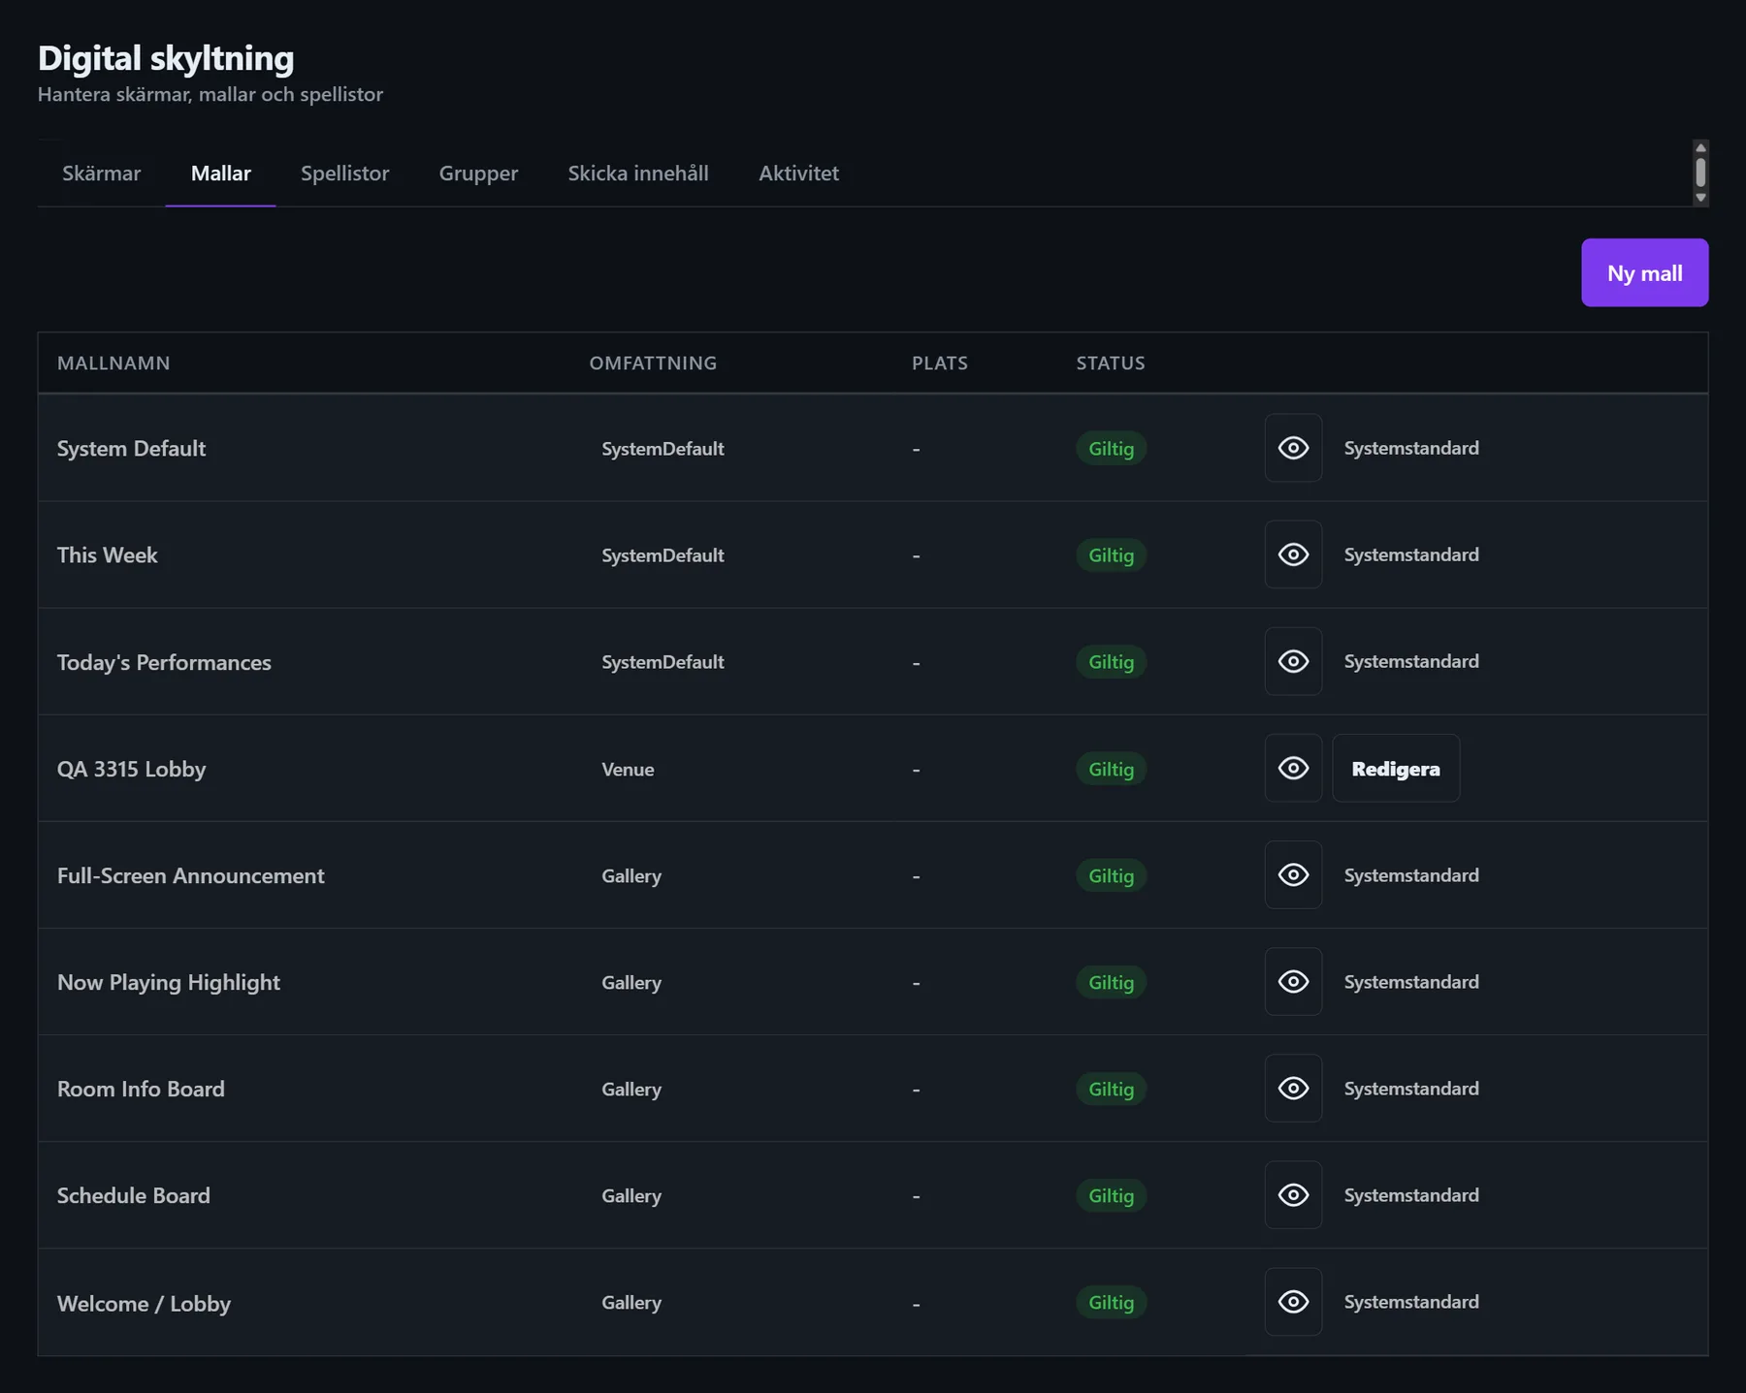Show the Aktivitet tab

tap(798, 174)
